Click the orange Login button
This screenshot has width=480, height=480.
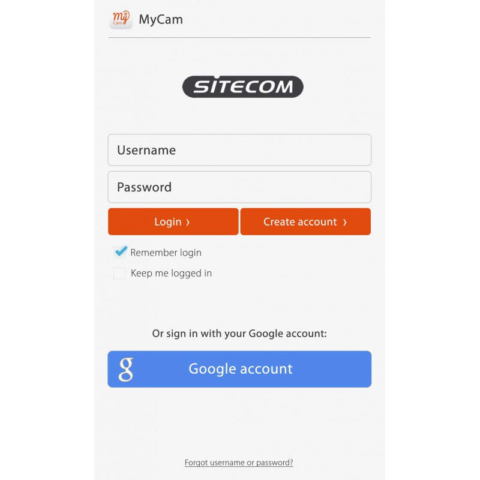(173, 221)
